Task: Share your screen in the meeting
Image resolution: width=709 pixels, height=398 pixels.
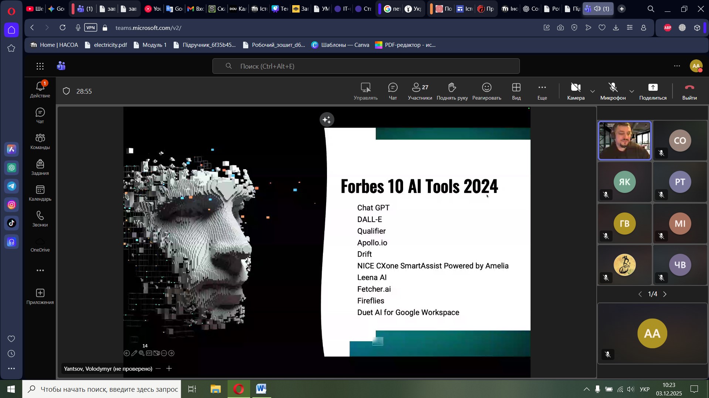Action: (652, 91)
